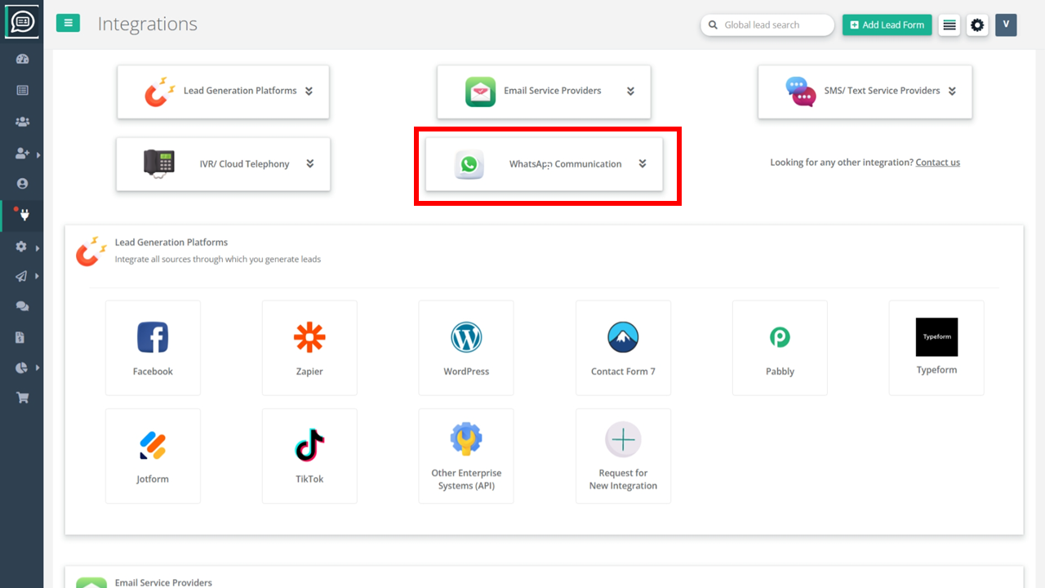
Task: Expand the add user sidebar arrow
Action: tap(38, 154)
